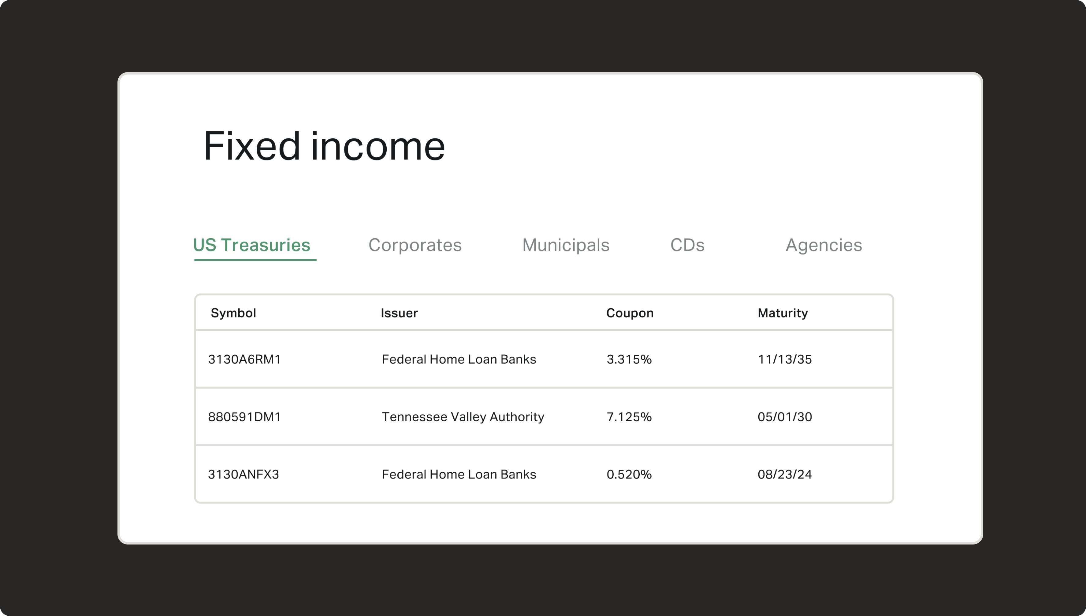1086x616 pixels.
Task: Click the Symbol column header
Action: click(233, 313)
